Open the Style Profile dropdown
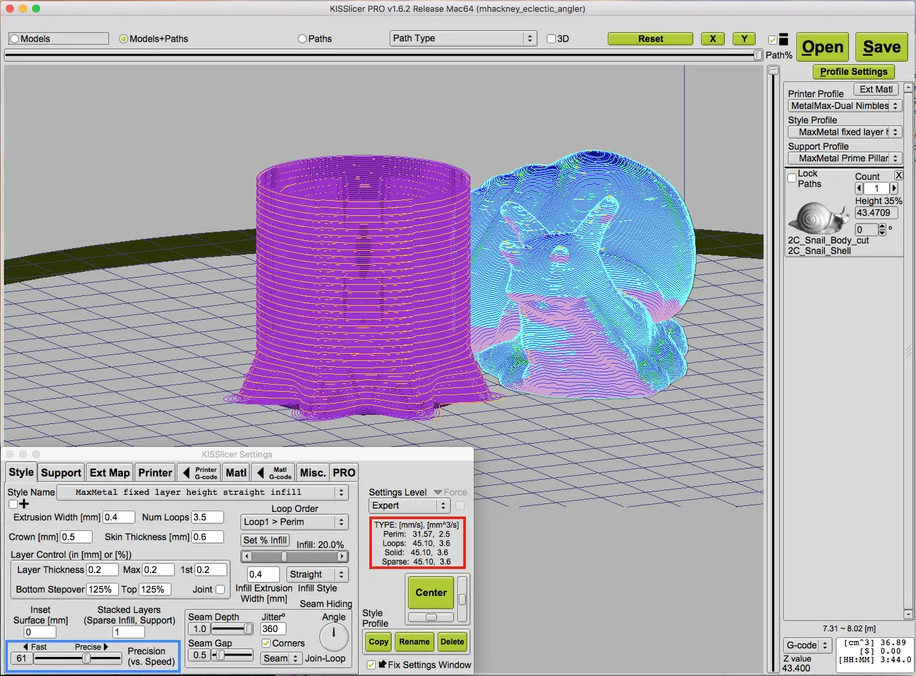916x676 pixels. [845, 132]
